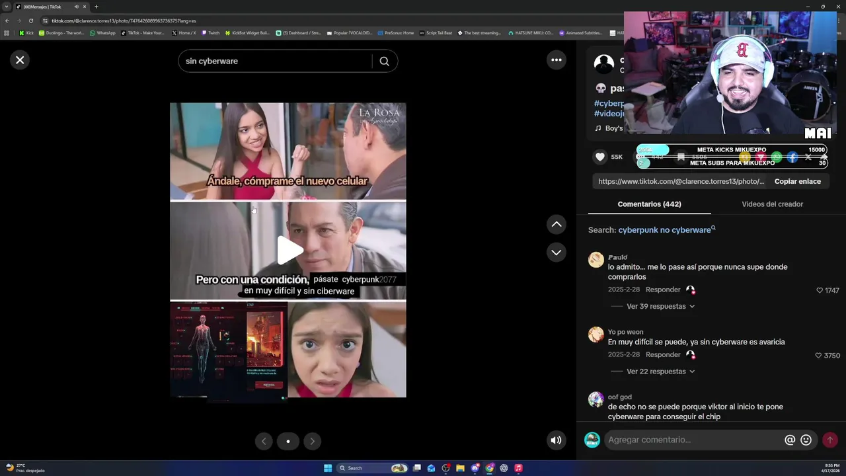The width and height of the screenshot is (846, 476).
Task: Post the comment with the red arrow button
Action: tap(830, 440)
